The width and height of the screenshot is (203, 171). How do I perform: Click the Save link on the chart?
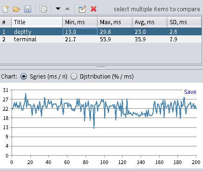tap(190, 92)
